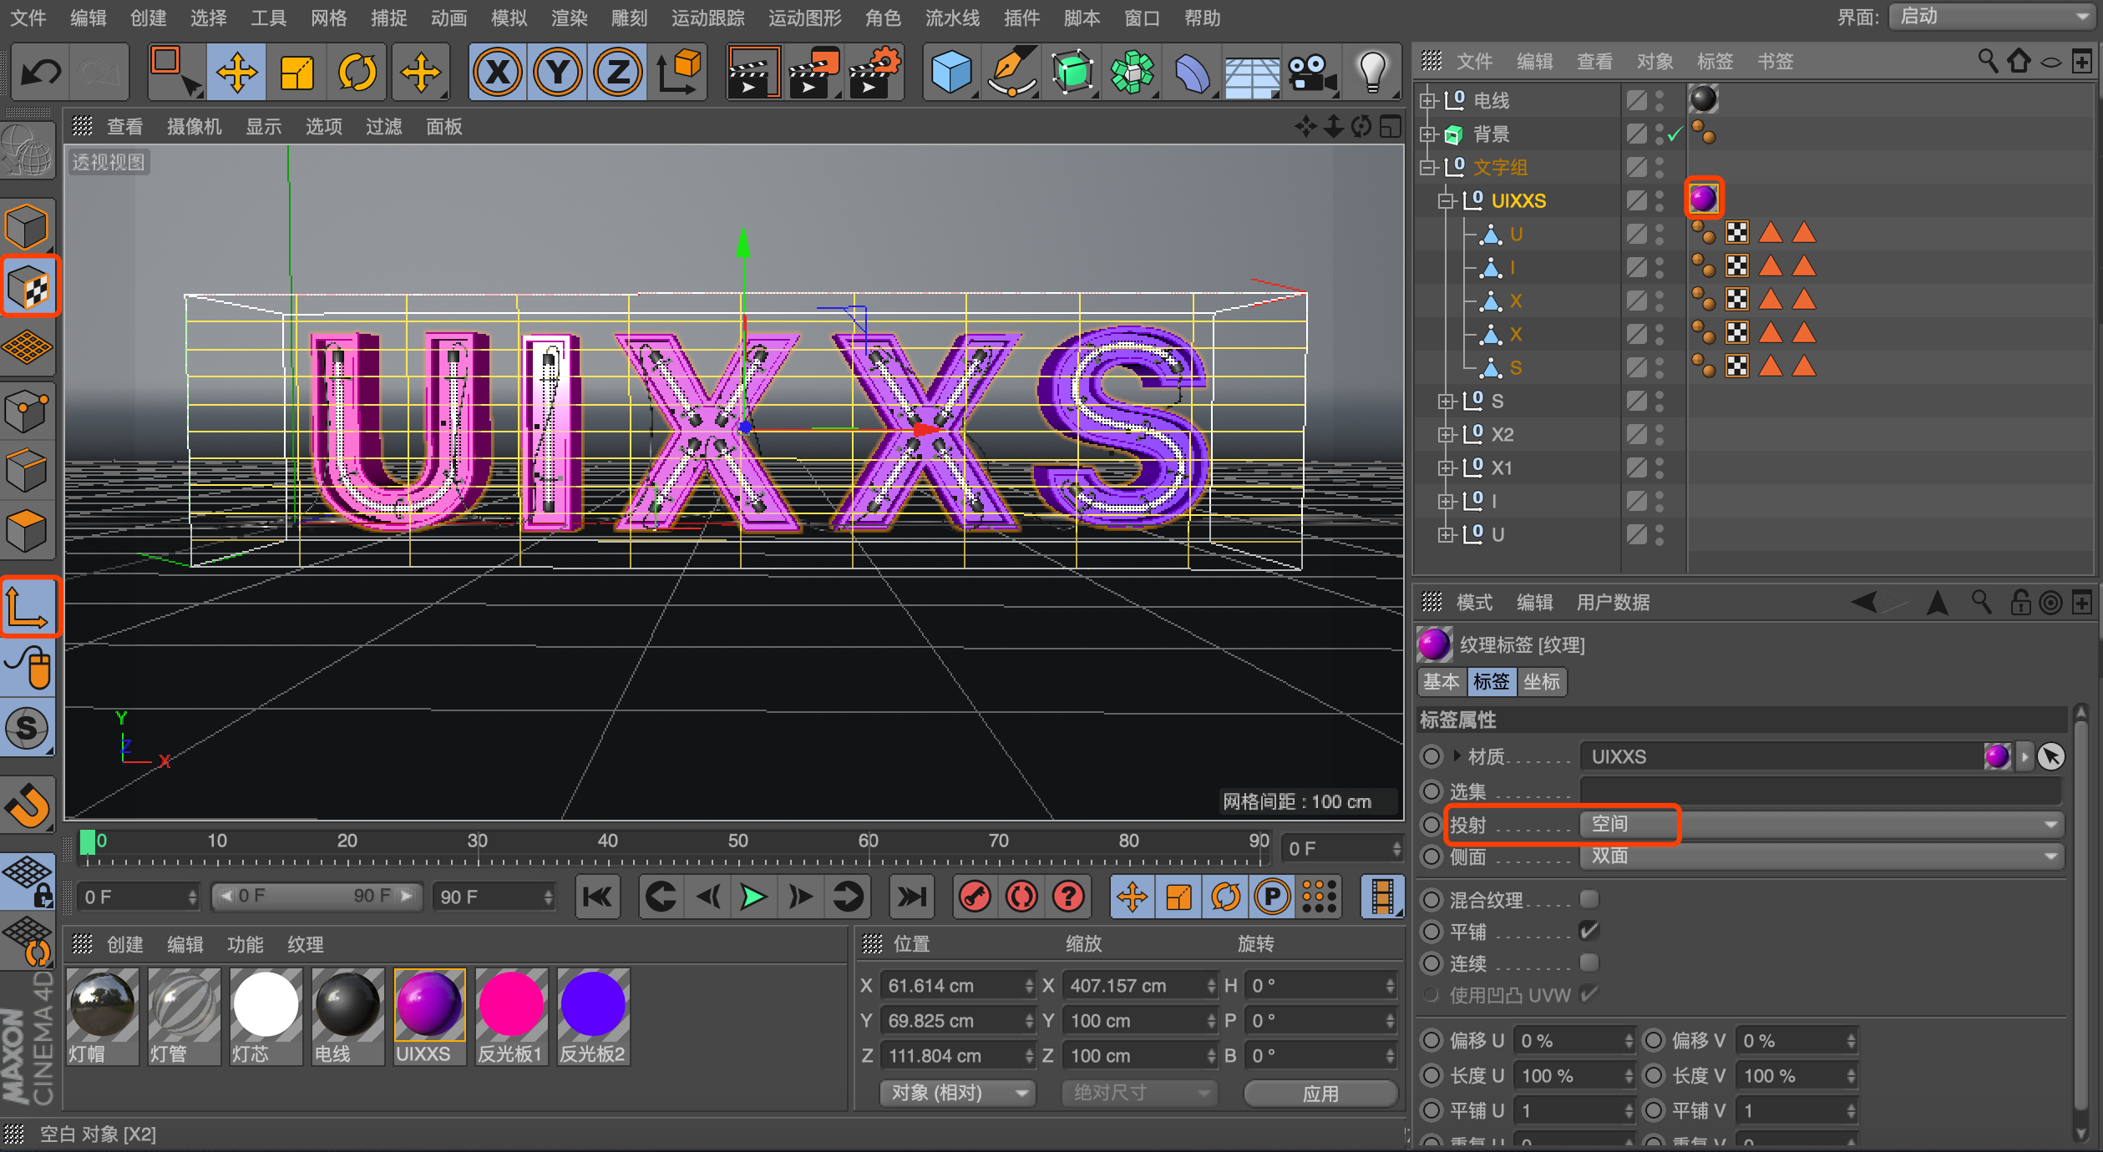Viewport: 2103px width, 1152px height.
Task: Click the Undo arrow icon
Action: point(40,72)
